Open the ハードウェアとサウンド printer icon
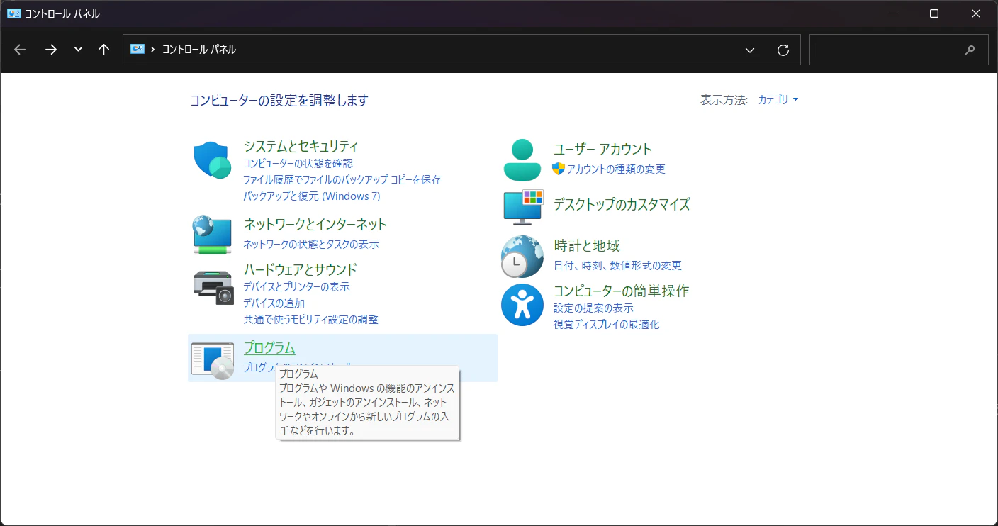998x526 pixels. click(213, 287)
